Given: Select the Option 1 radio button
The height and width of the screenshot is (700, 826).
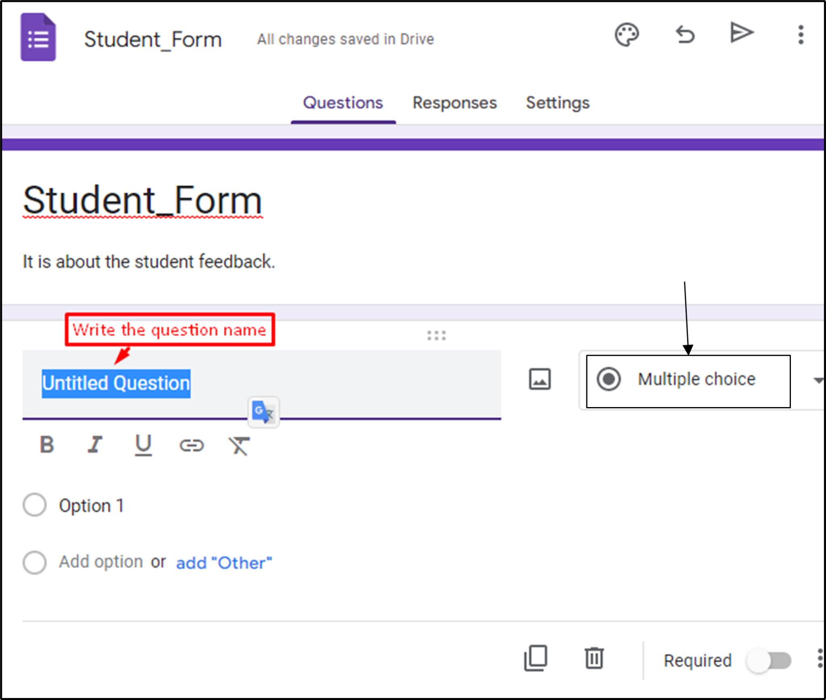Looking at the screenshot, I should click(35, 505).
